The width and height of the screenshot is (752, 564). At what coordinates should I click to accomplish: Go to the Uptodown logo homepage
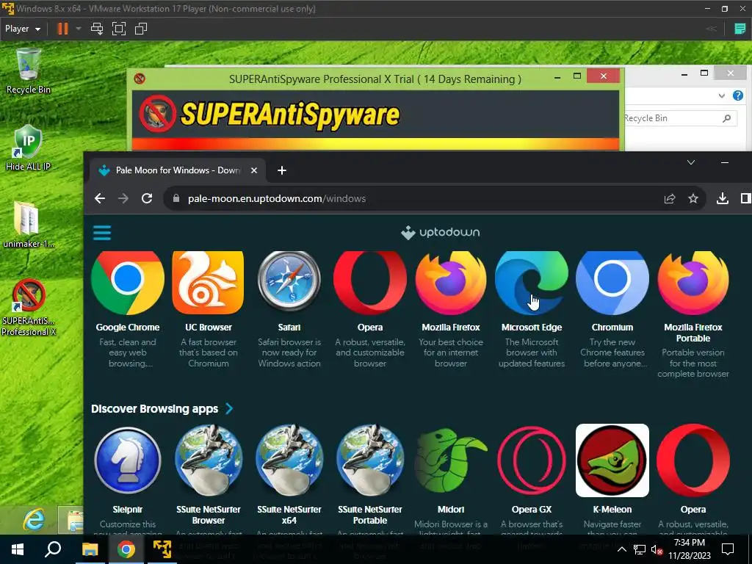click(441, 233)
